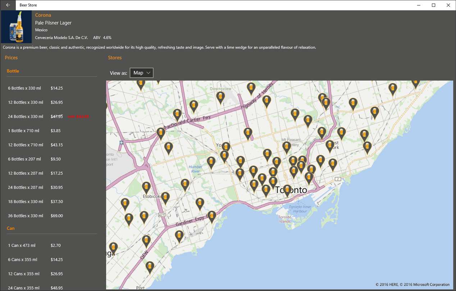Click the Corona product title
This screenshot has width=456, height=291.
43,15
